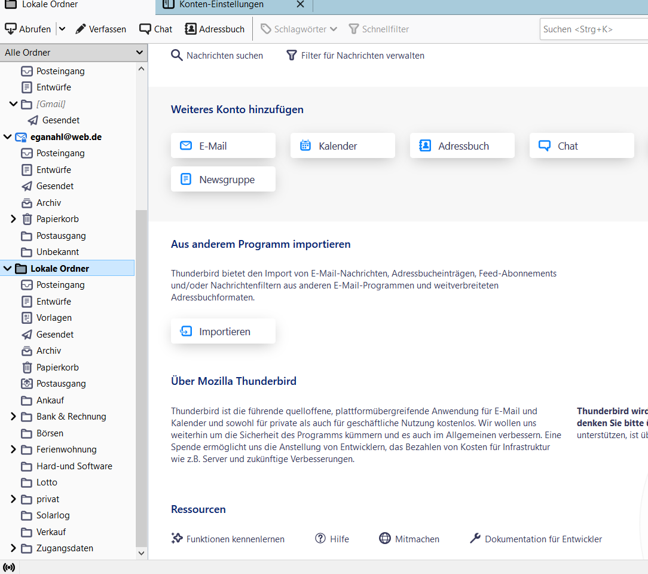Add an E-Mail account
Viewport: 648px width, 574px height.
point(223,145)
